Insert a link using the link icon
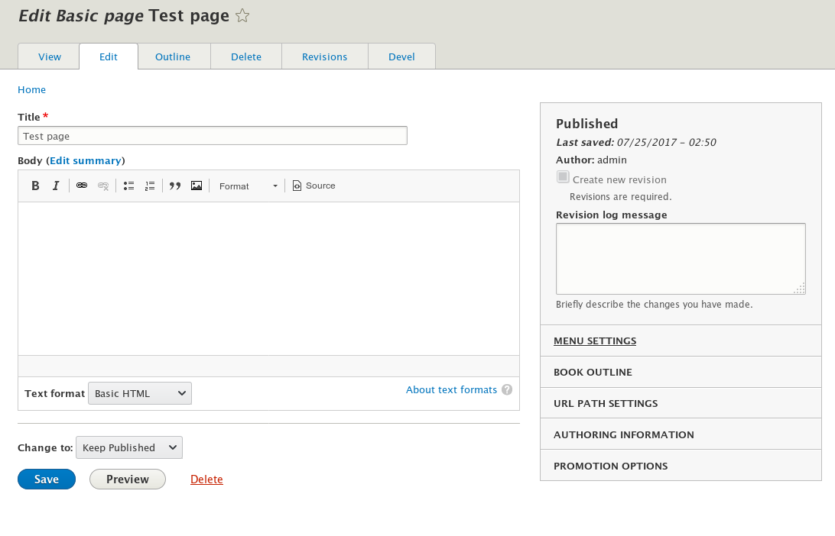 point(82,186)
